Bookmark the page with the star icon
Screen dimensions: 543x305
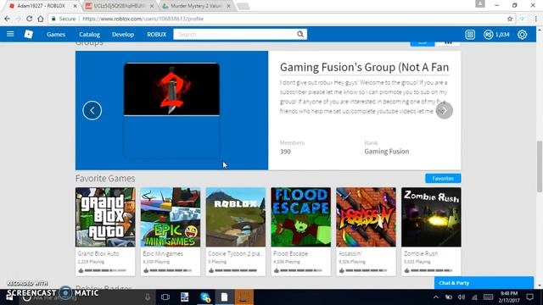tap(510, 19)
